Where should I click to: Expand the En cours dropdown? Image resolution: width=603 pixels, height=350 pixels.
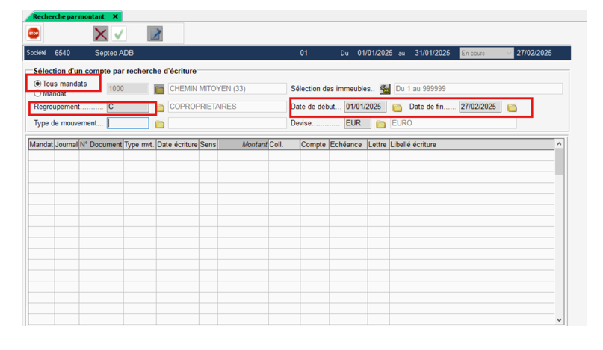486,54
